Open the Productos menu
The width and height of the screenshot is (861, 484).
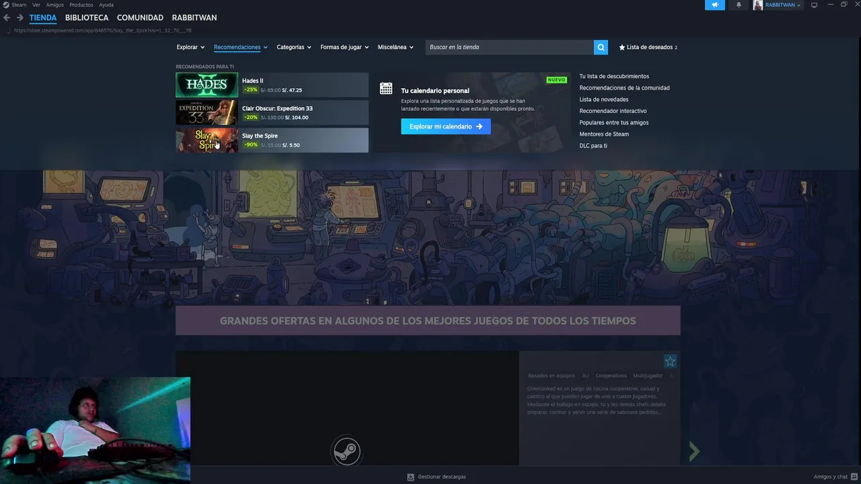point(81,5)
